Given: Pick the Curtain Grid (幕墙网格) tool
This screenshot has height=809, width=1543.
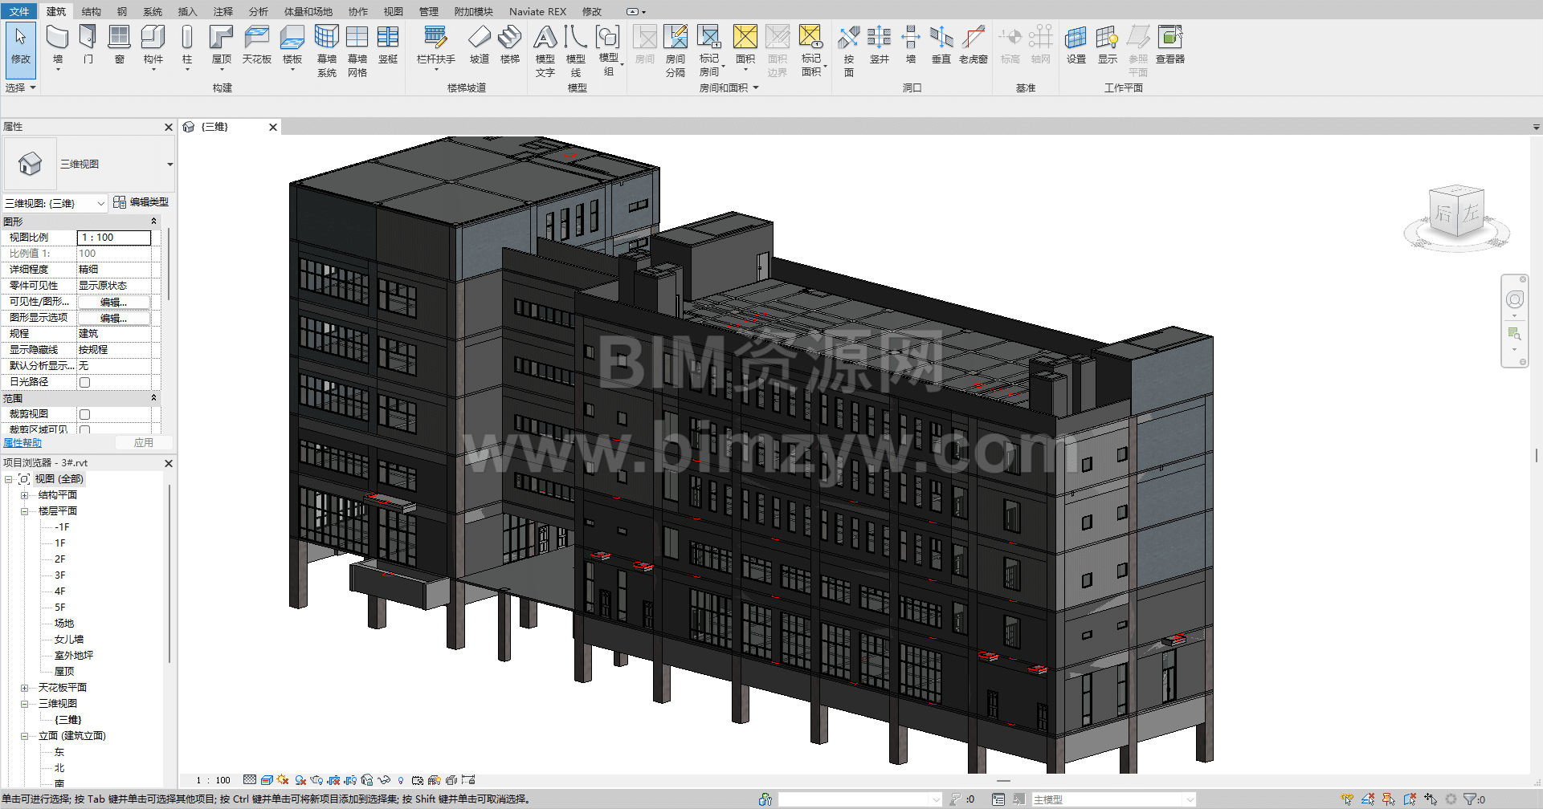Looking at the screenshot, I should 357,51.
